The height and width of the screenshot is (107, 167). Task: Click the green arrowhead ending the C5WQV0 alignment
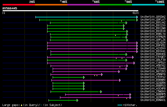[101, 92]
